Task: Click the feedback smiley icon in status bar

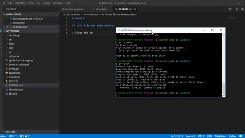Action: (x=240, y=136)
